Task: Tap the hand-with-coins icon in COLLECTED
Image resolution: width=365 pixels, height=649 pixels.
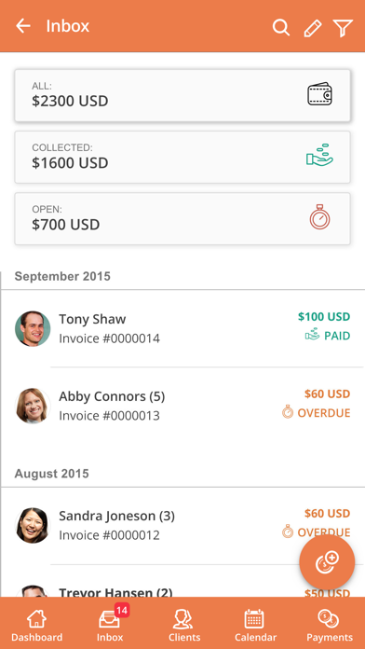Action: [x=319, y=155]
